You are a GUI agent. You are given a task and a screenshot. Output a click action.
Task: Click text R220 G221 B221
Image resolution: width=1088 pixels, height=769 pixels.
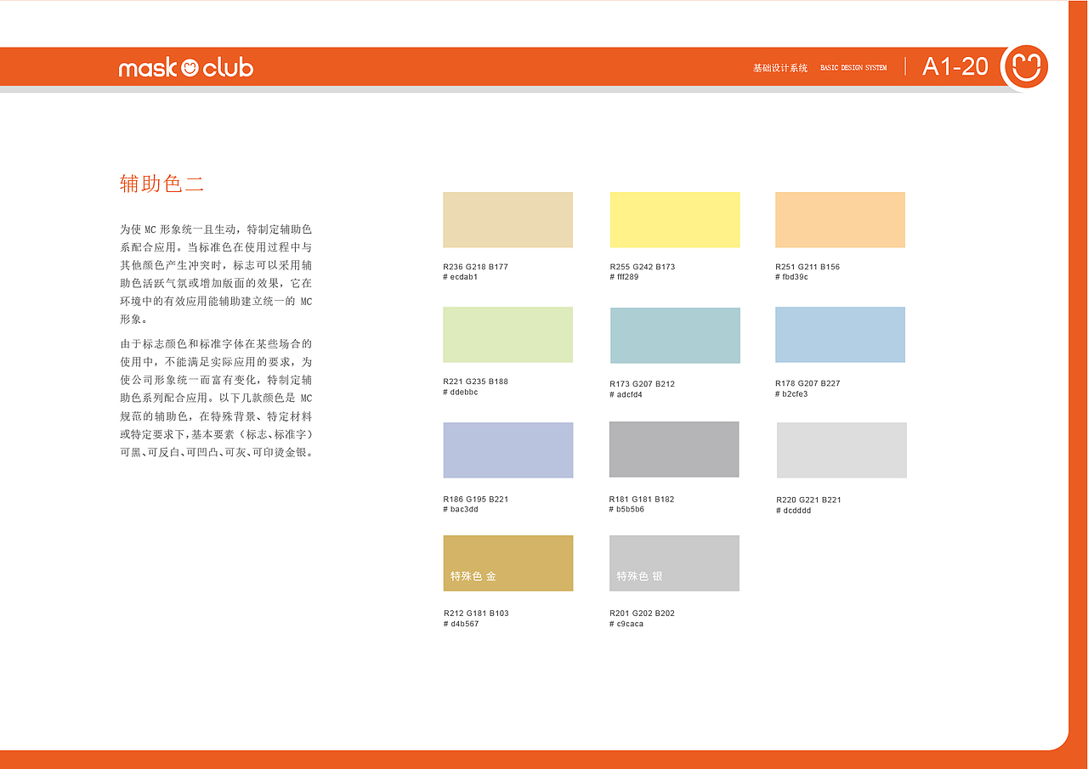click(x=809, y=500)
